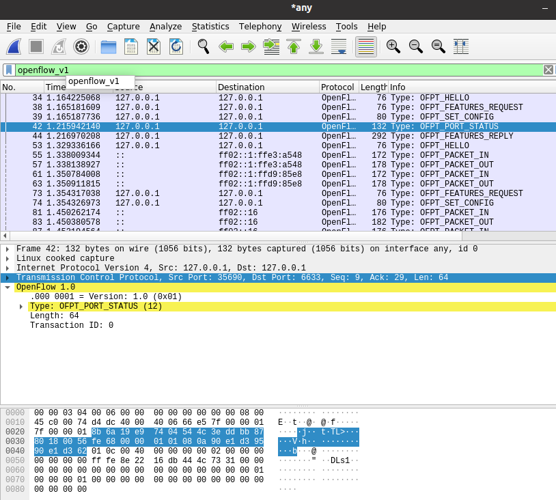Open the Statistics menu
The height and width of the screenshot is (500, 556).
tap(210, 27)
